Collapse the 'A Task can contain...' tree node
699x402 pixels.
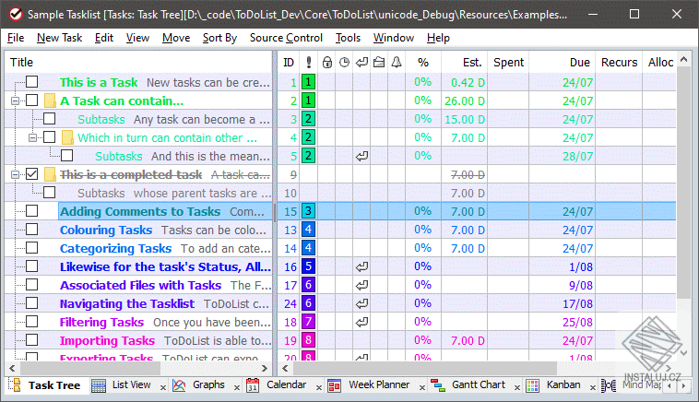point(15,101)
